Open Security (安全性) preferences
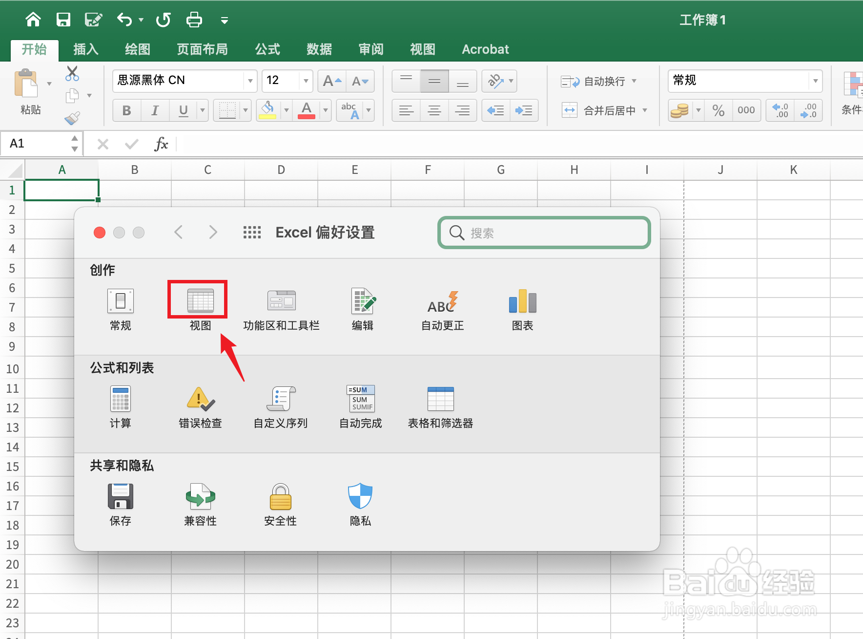This screenshot has width=863, height=639. click(281, 505)
